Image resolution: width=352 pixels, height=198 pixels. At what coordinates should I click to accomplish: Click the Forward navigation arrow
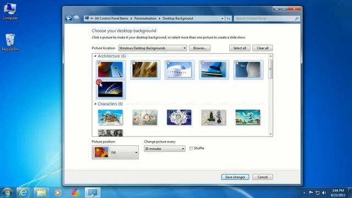pyautogui.click(x=76, y=18)
